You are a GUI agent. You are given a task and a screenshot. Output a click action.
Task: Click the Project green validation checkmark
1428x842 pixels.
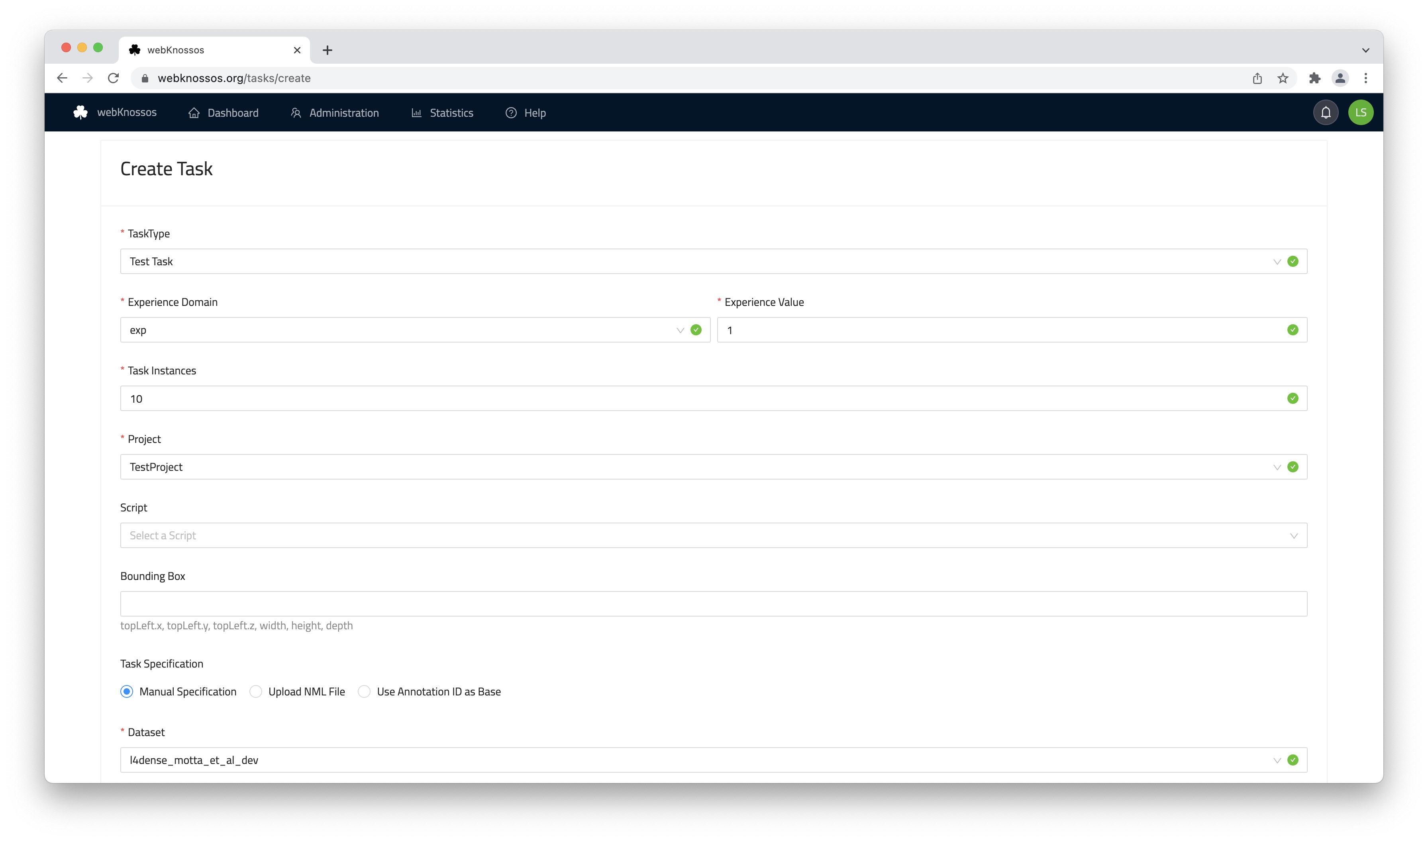[x=1293, y=467]
